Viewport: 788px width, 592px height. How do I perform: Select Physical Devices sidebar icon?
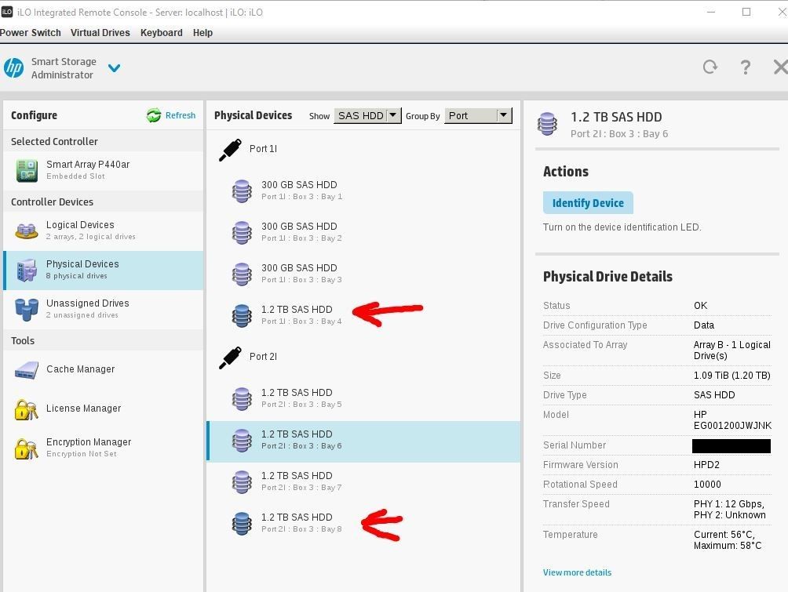pyautogui.click(x=27, y=271)
